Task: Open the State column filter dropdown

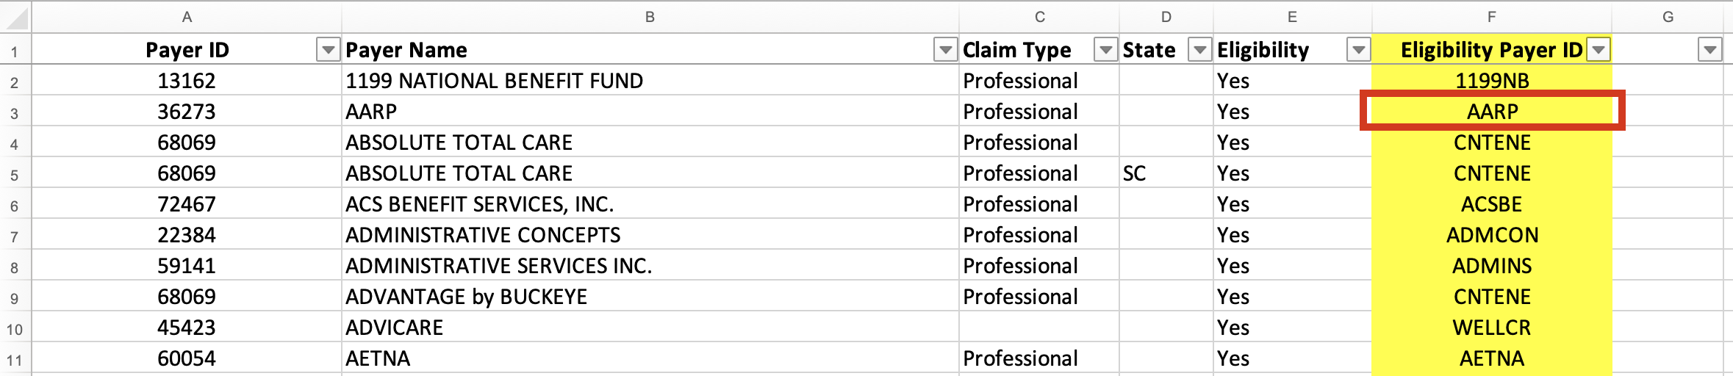Action: pos(1199,50)
